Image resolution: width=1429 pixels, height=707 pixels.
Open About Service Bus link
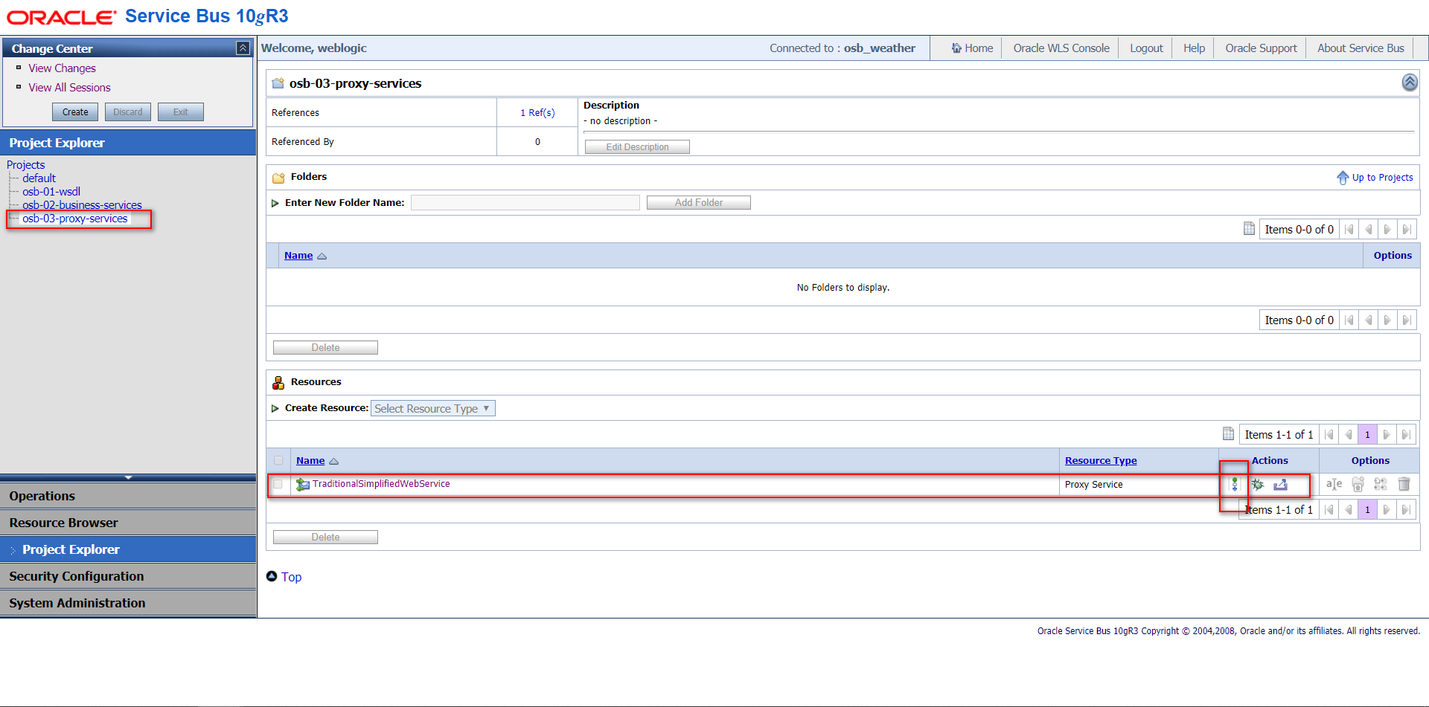(1361, 48)
